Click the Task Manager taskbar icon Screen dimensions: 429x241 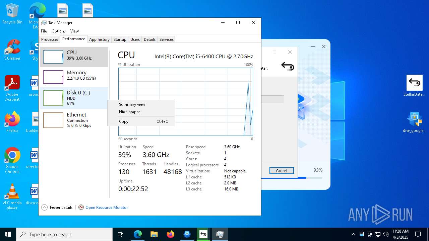pyautogui.click(x=220, y=234)
